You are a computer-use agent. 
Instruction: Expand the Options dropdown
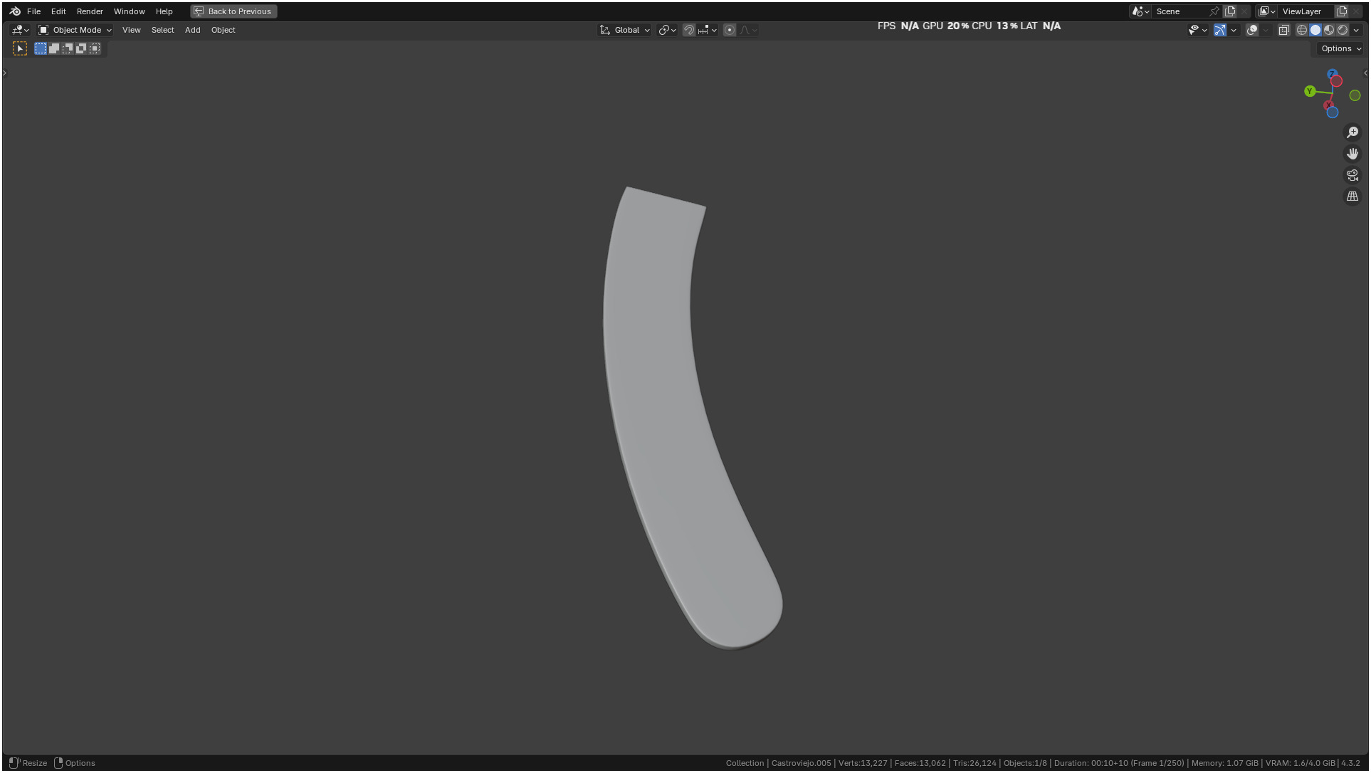tap(1341, 48)
